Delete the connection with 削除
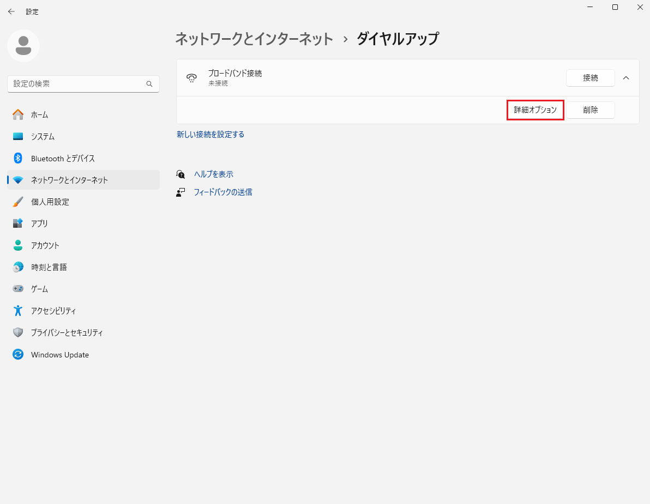The height and width of the screenshot is (504, 650). point(591,110)
